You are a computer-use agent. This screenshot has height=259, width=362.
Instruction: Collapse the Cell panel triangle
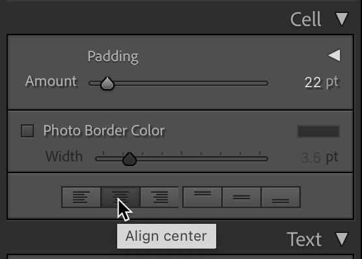point(342,19)
